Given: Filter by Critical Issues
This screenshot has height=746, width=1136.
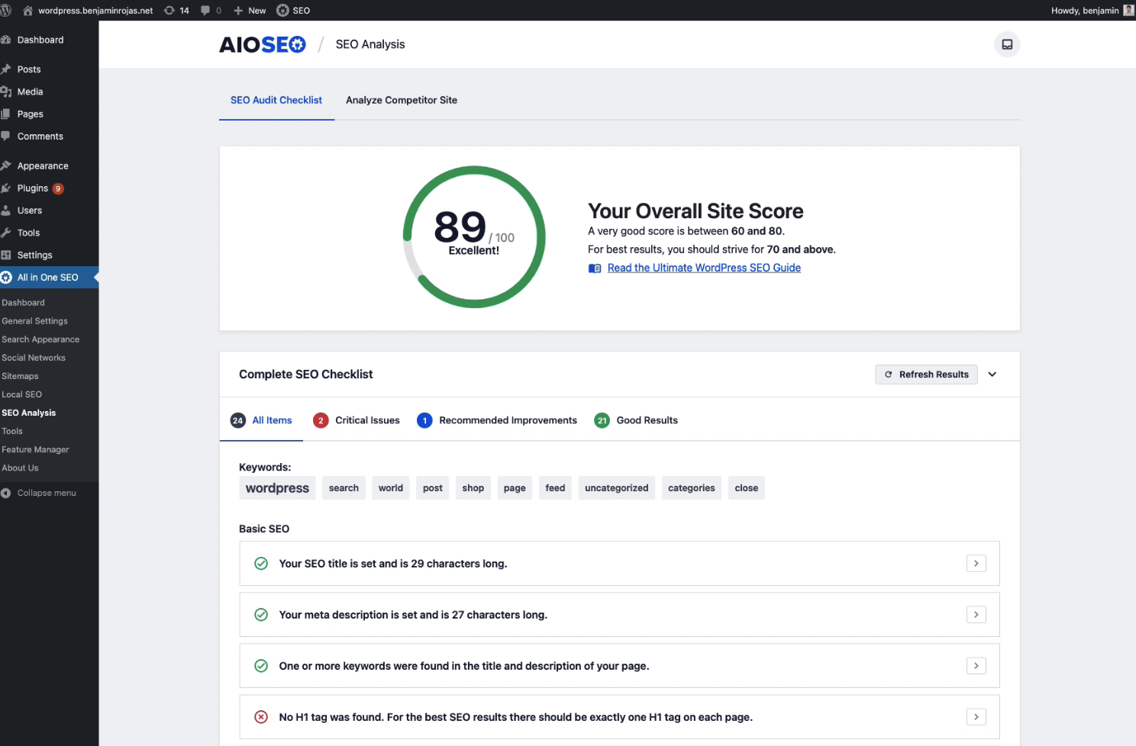Looking at the screenshot, I should [357, 420].
